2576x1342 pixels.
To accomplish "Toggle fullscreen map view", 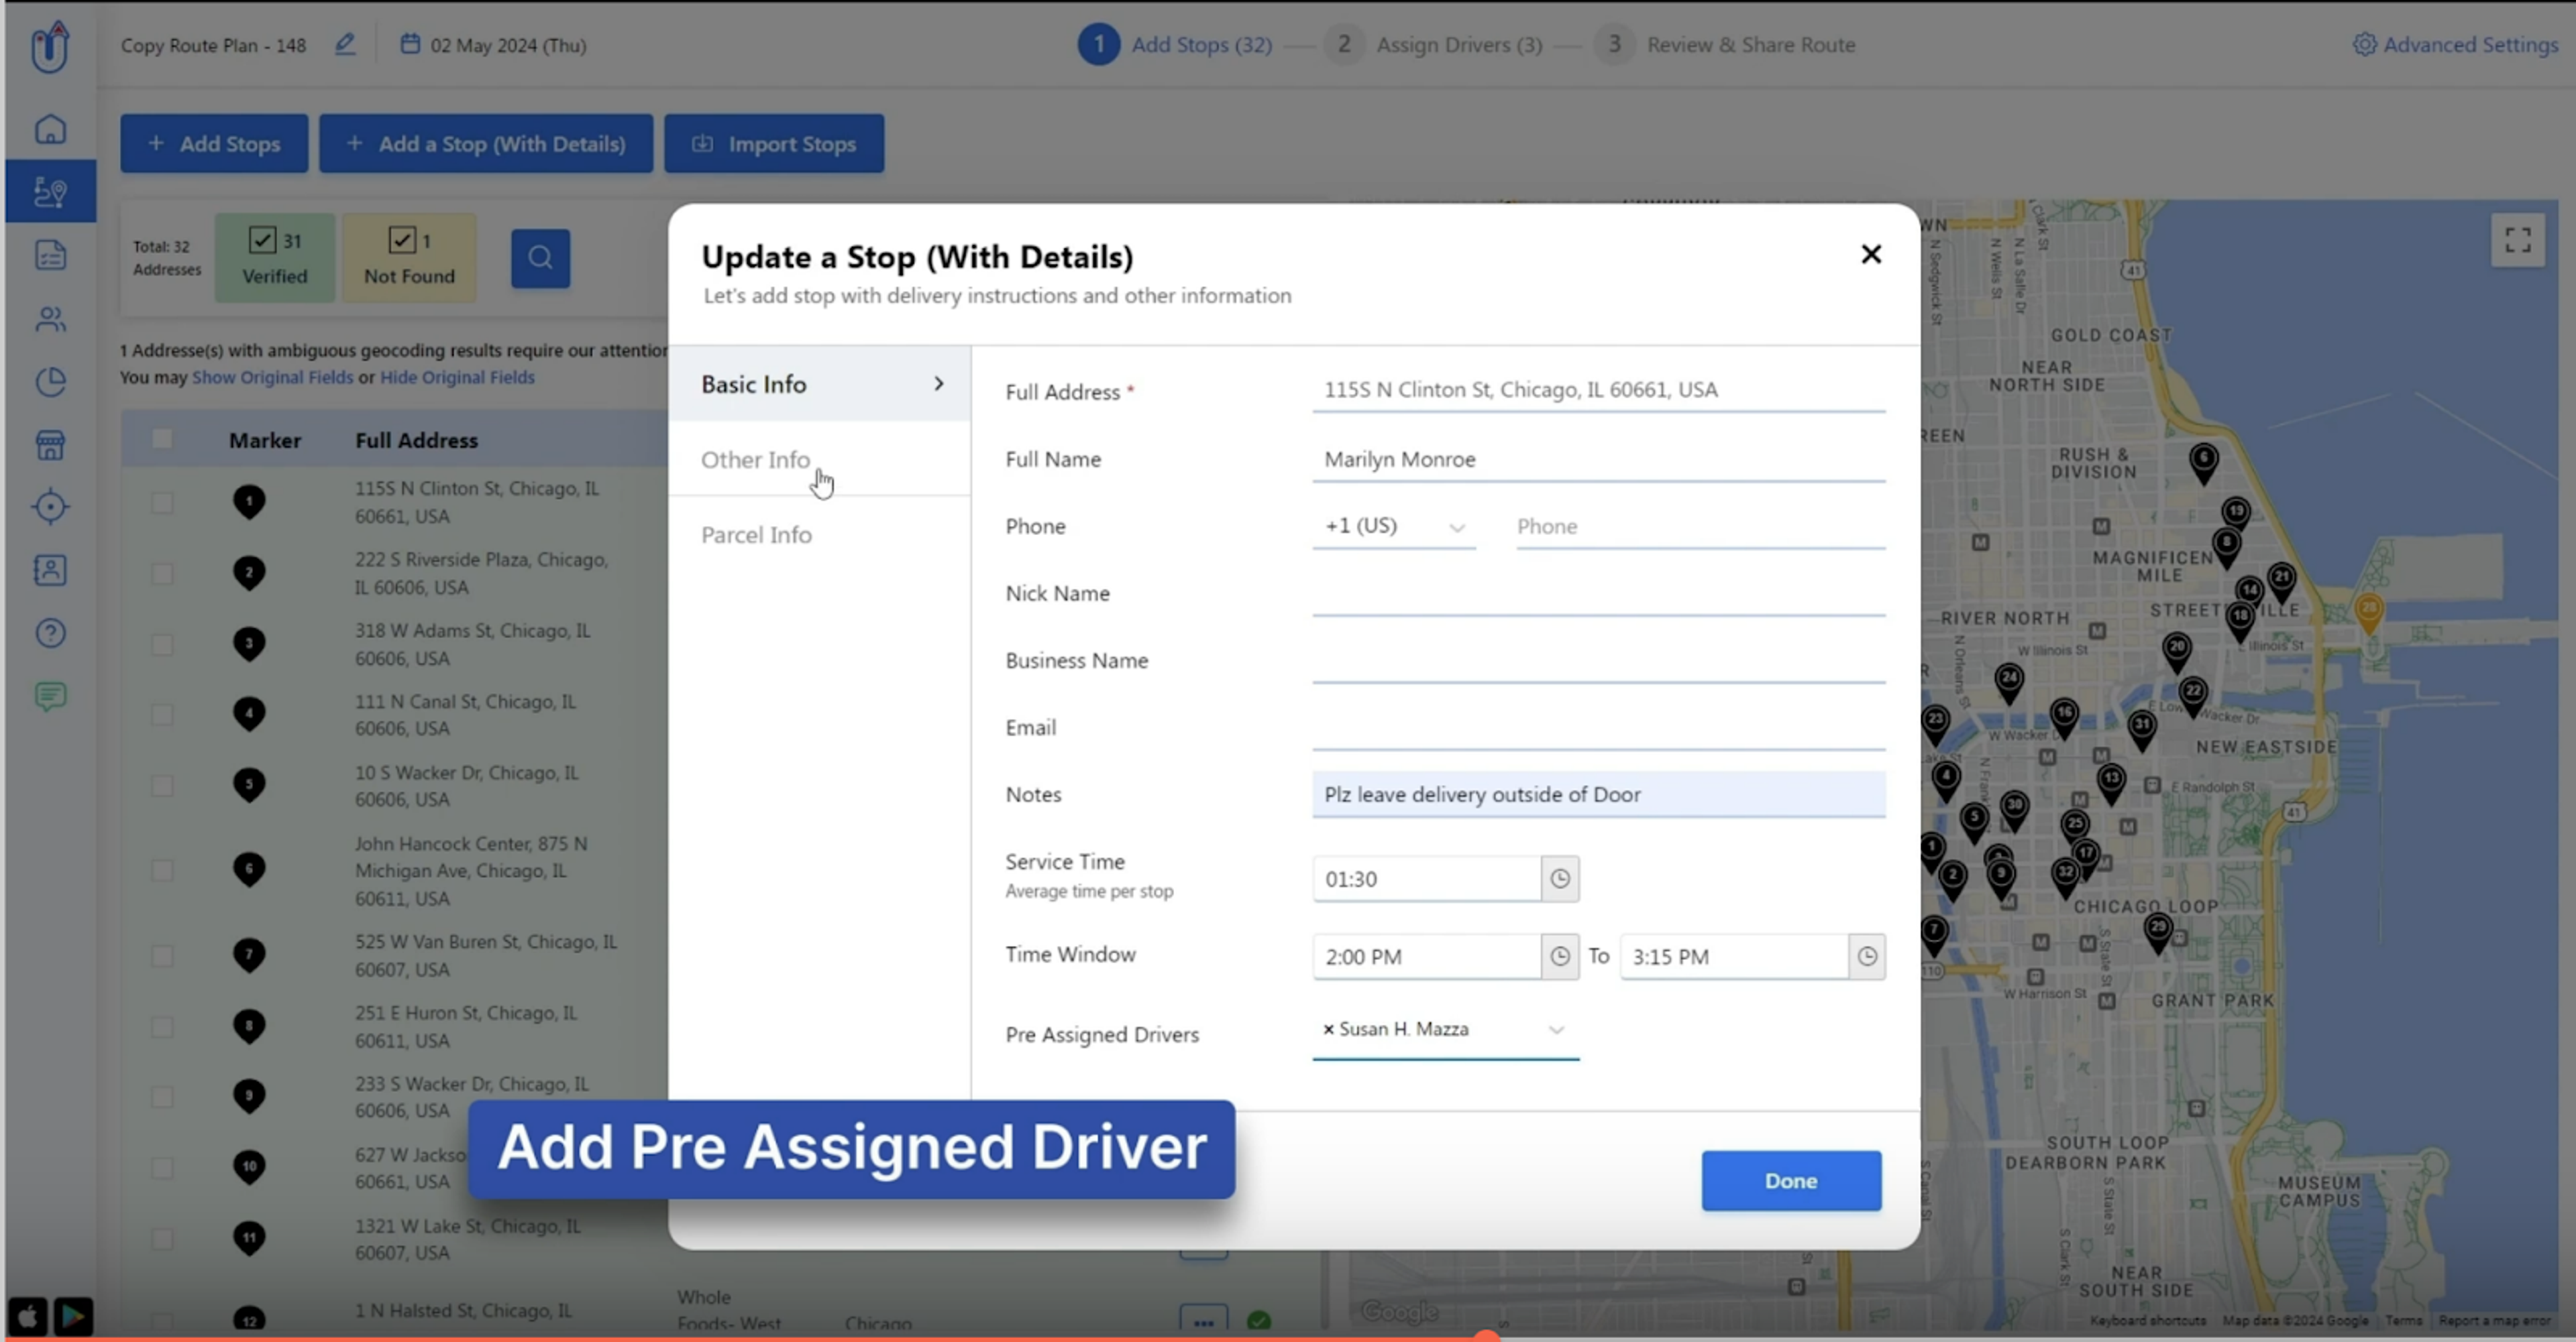I will pyautogui.click(x=2518, y=240).
